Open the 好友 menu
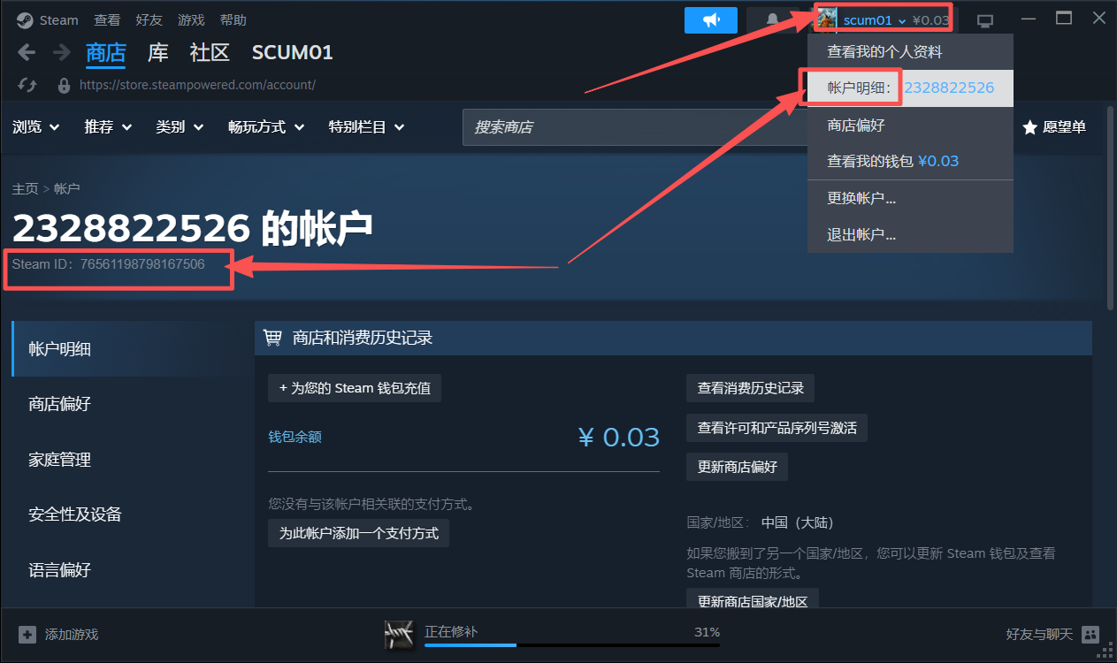This screenshot has height=663, width=1117. tap(149, 20)
